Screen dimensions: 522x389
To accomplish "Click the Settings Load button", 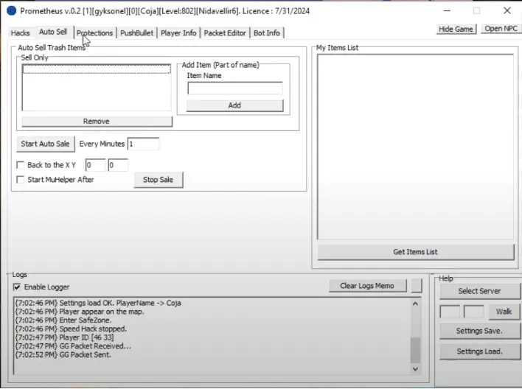I will coord(479,351).
